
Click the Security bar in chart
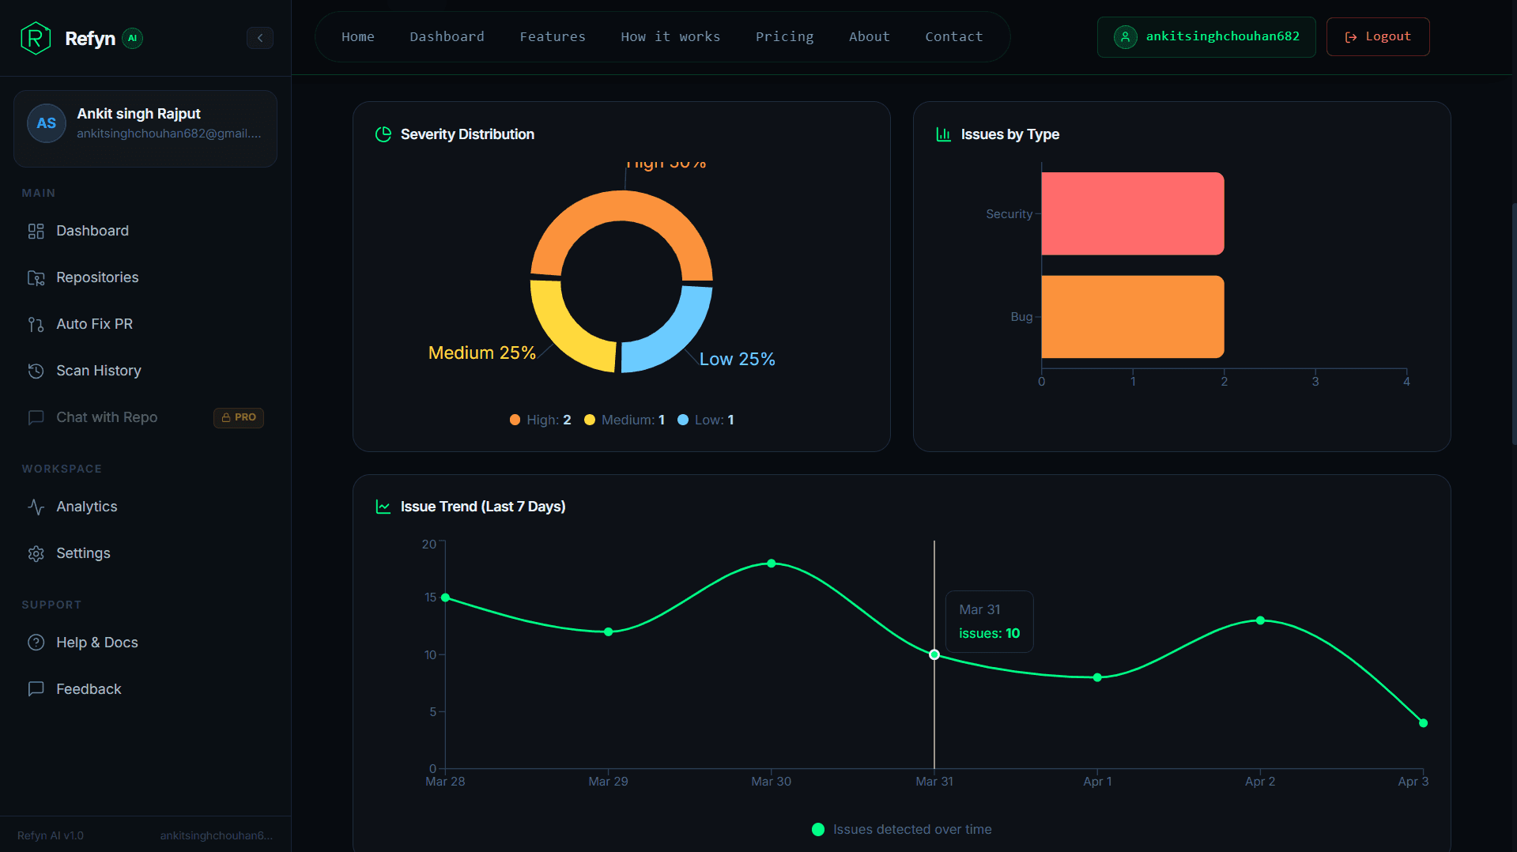(x=1132, y=213)
